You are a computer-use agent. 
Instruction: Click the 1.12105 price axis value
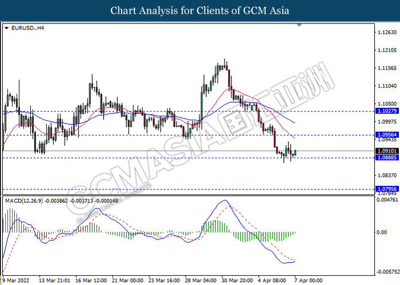point(387,50)
